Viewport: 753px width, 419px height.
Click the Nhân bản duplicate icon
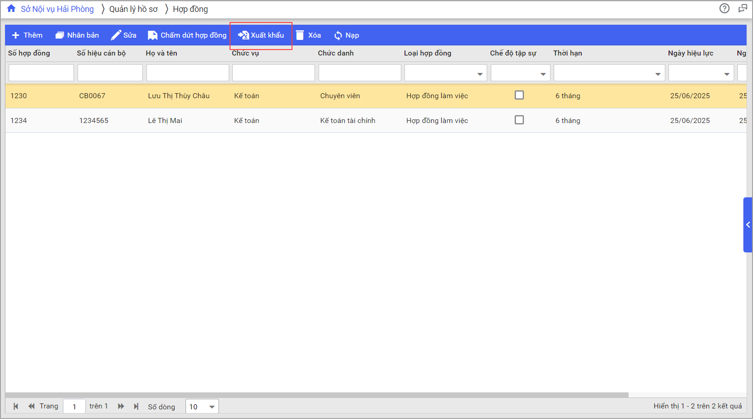pos(60,35)
